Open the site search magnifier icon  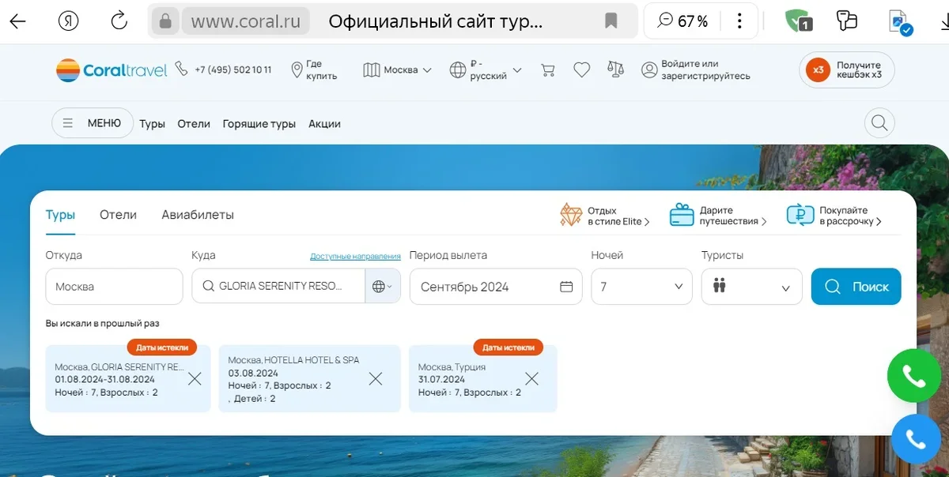[879, 123]
